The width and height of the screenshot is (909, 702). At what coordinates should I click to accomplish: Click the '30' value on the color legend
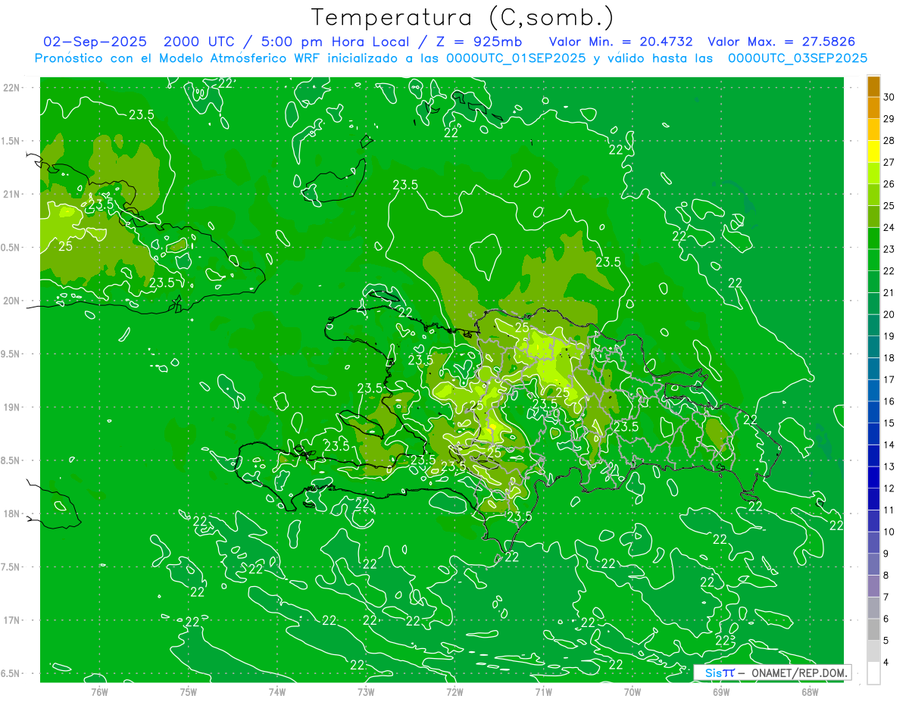[x=889, y=97]
